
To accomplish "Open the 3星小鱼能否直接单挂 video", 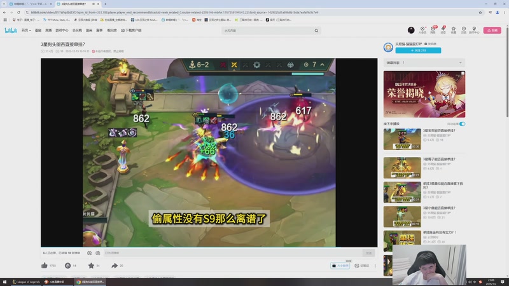I will tap(402, 216).
